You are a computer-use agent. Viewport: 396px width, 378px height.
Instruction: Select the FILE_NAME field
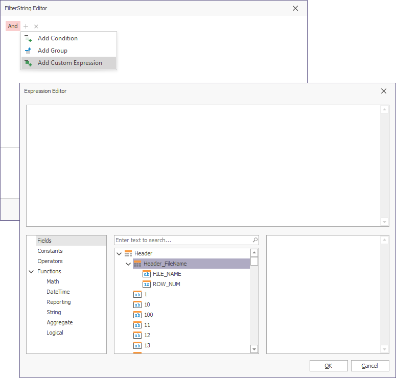coord(167,274)
